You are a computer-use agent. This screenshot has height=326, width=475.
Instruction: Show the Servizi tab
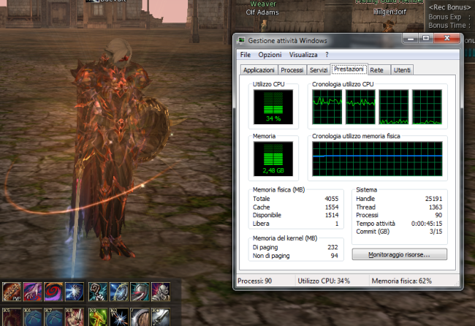[x=319, y=70]
